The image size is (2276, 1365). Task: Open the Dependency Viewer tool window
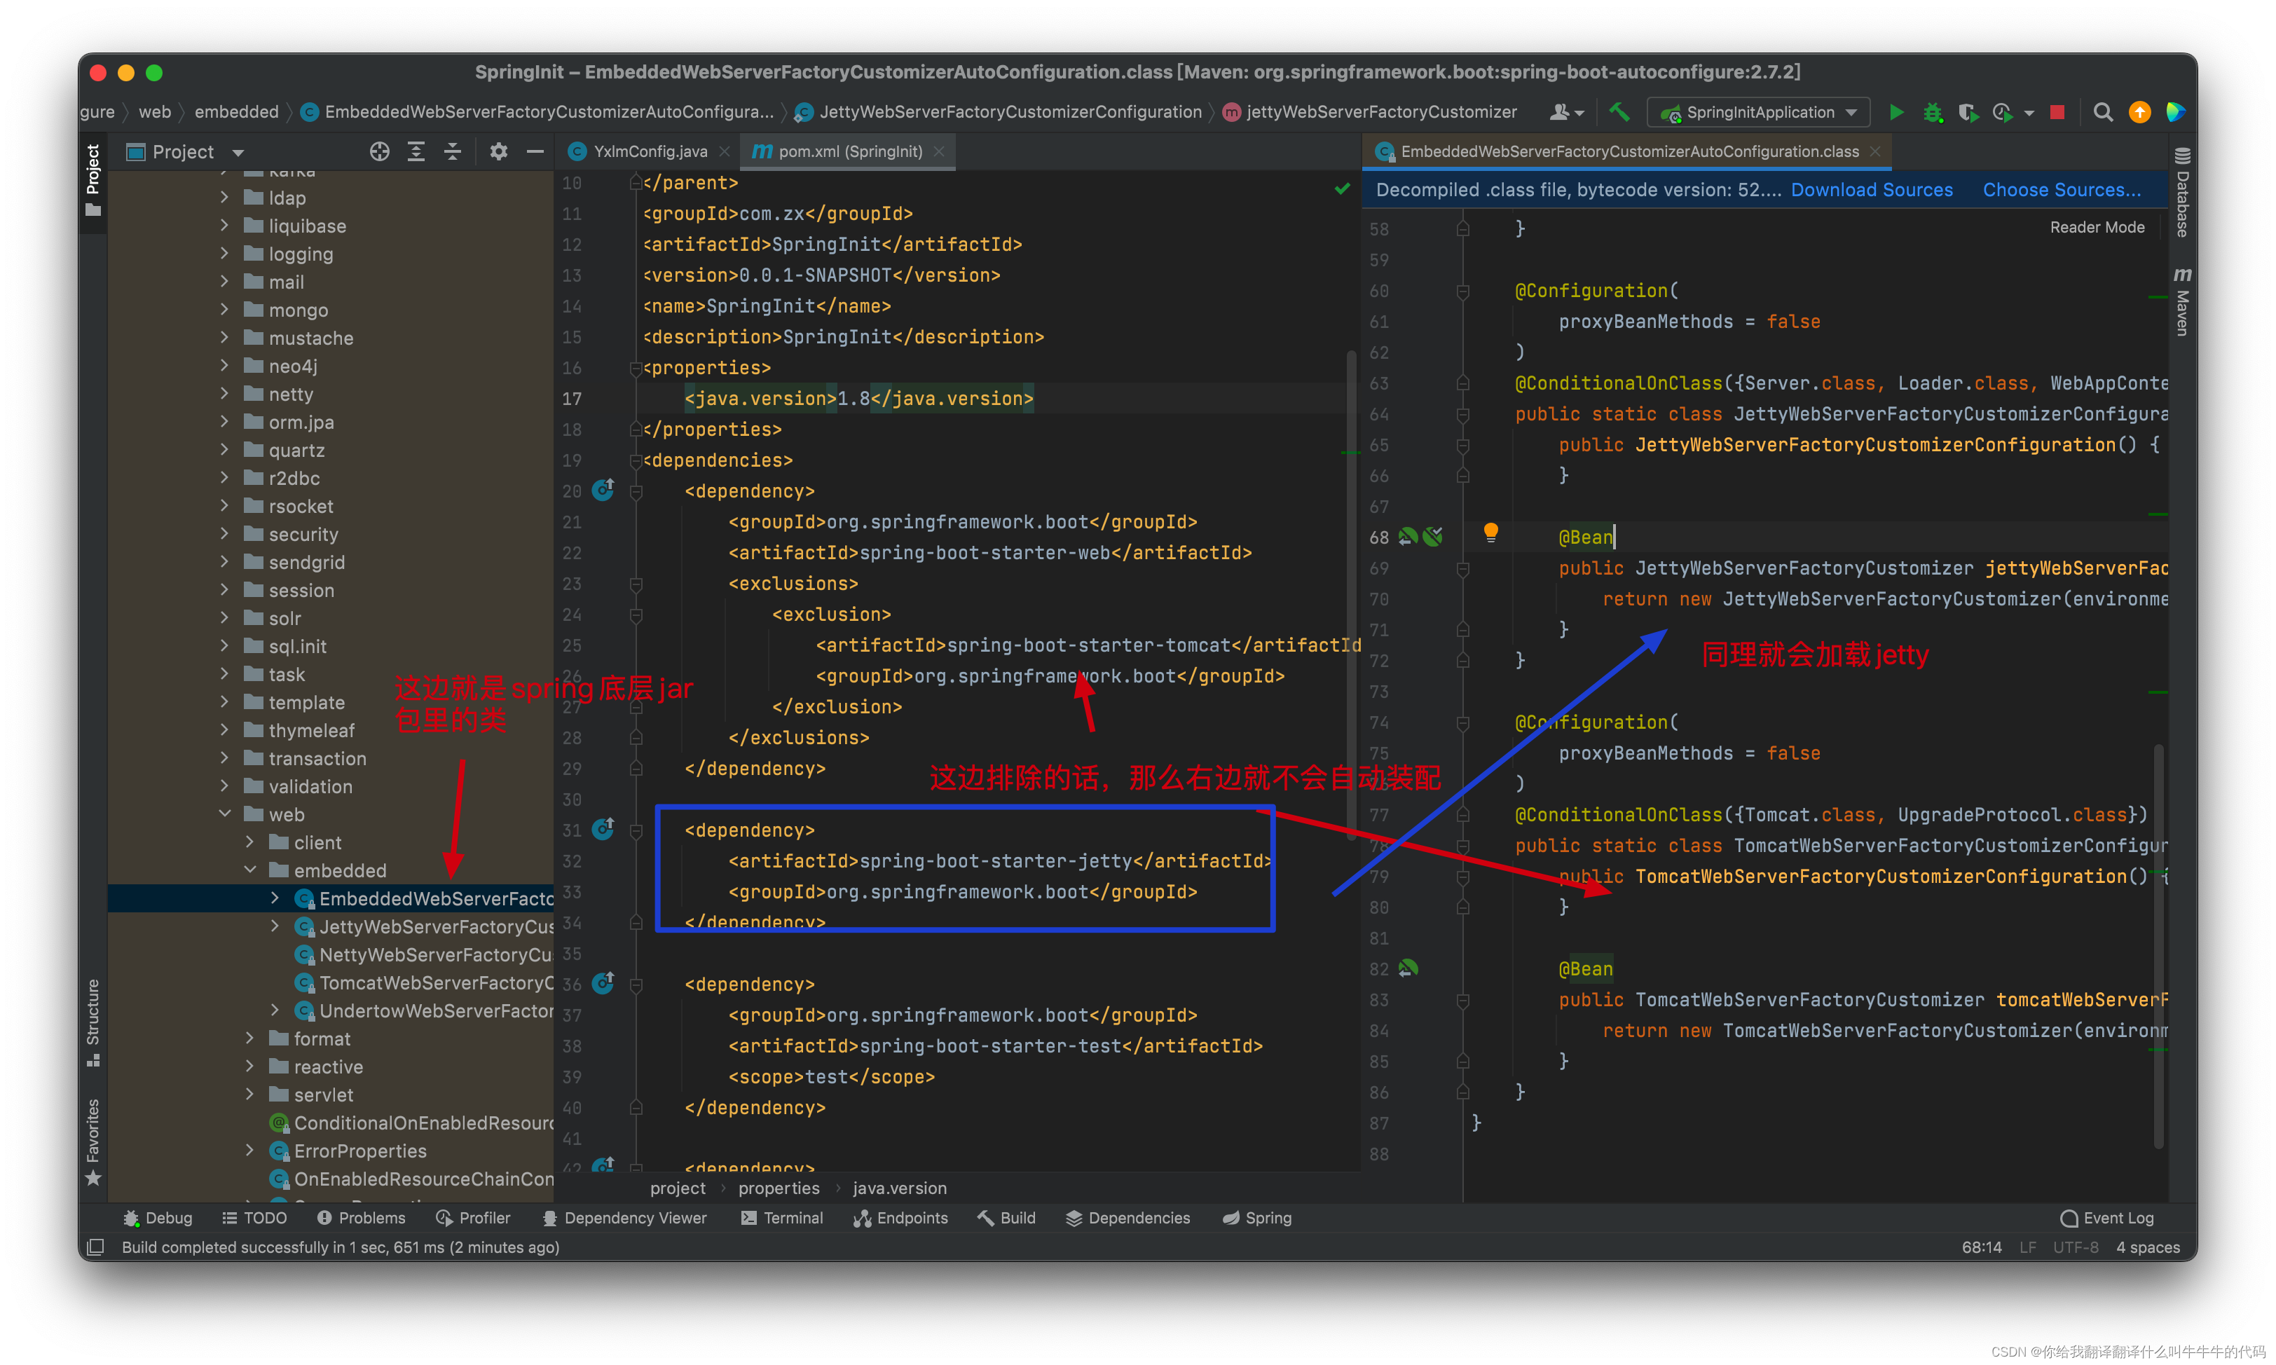(624, 1218)
